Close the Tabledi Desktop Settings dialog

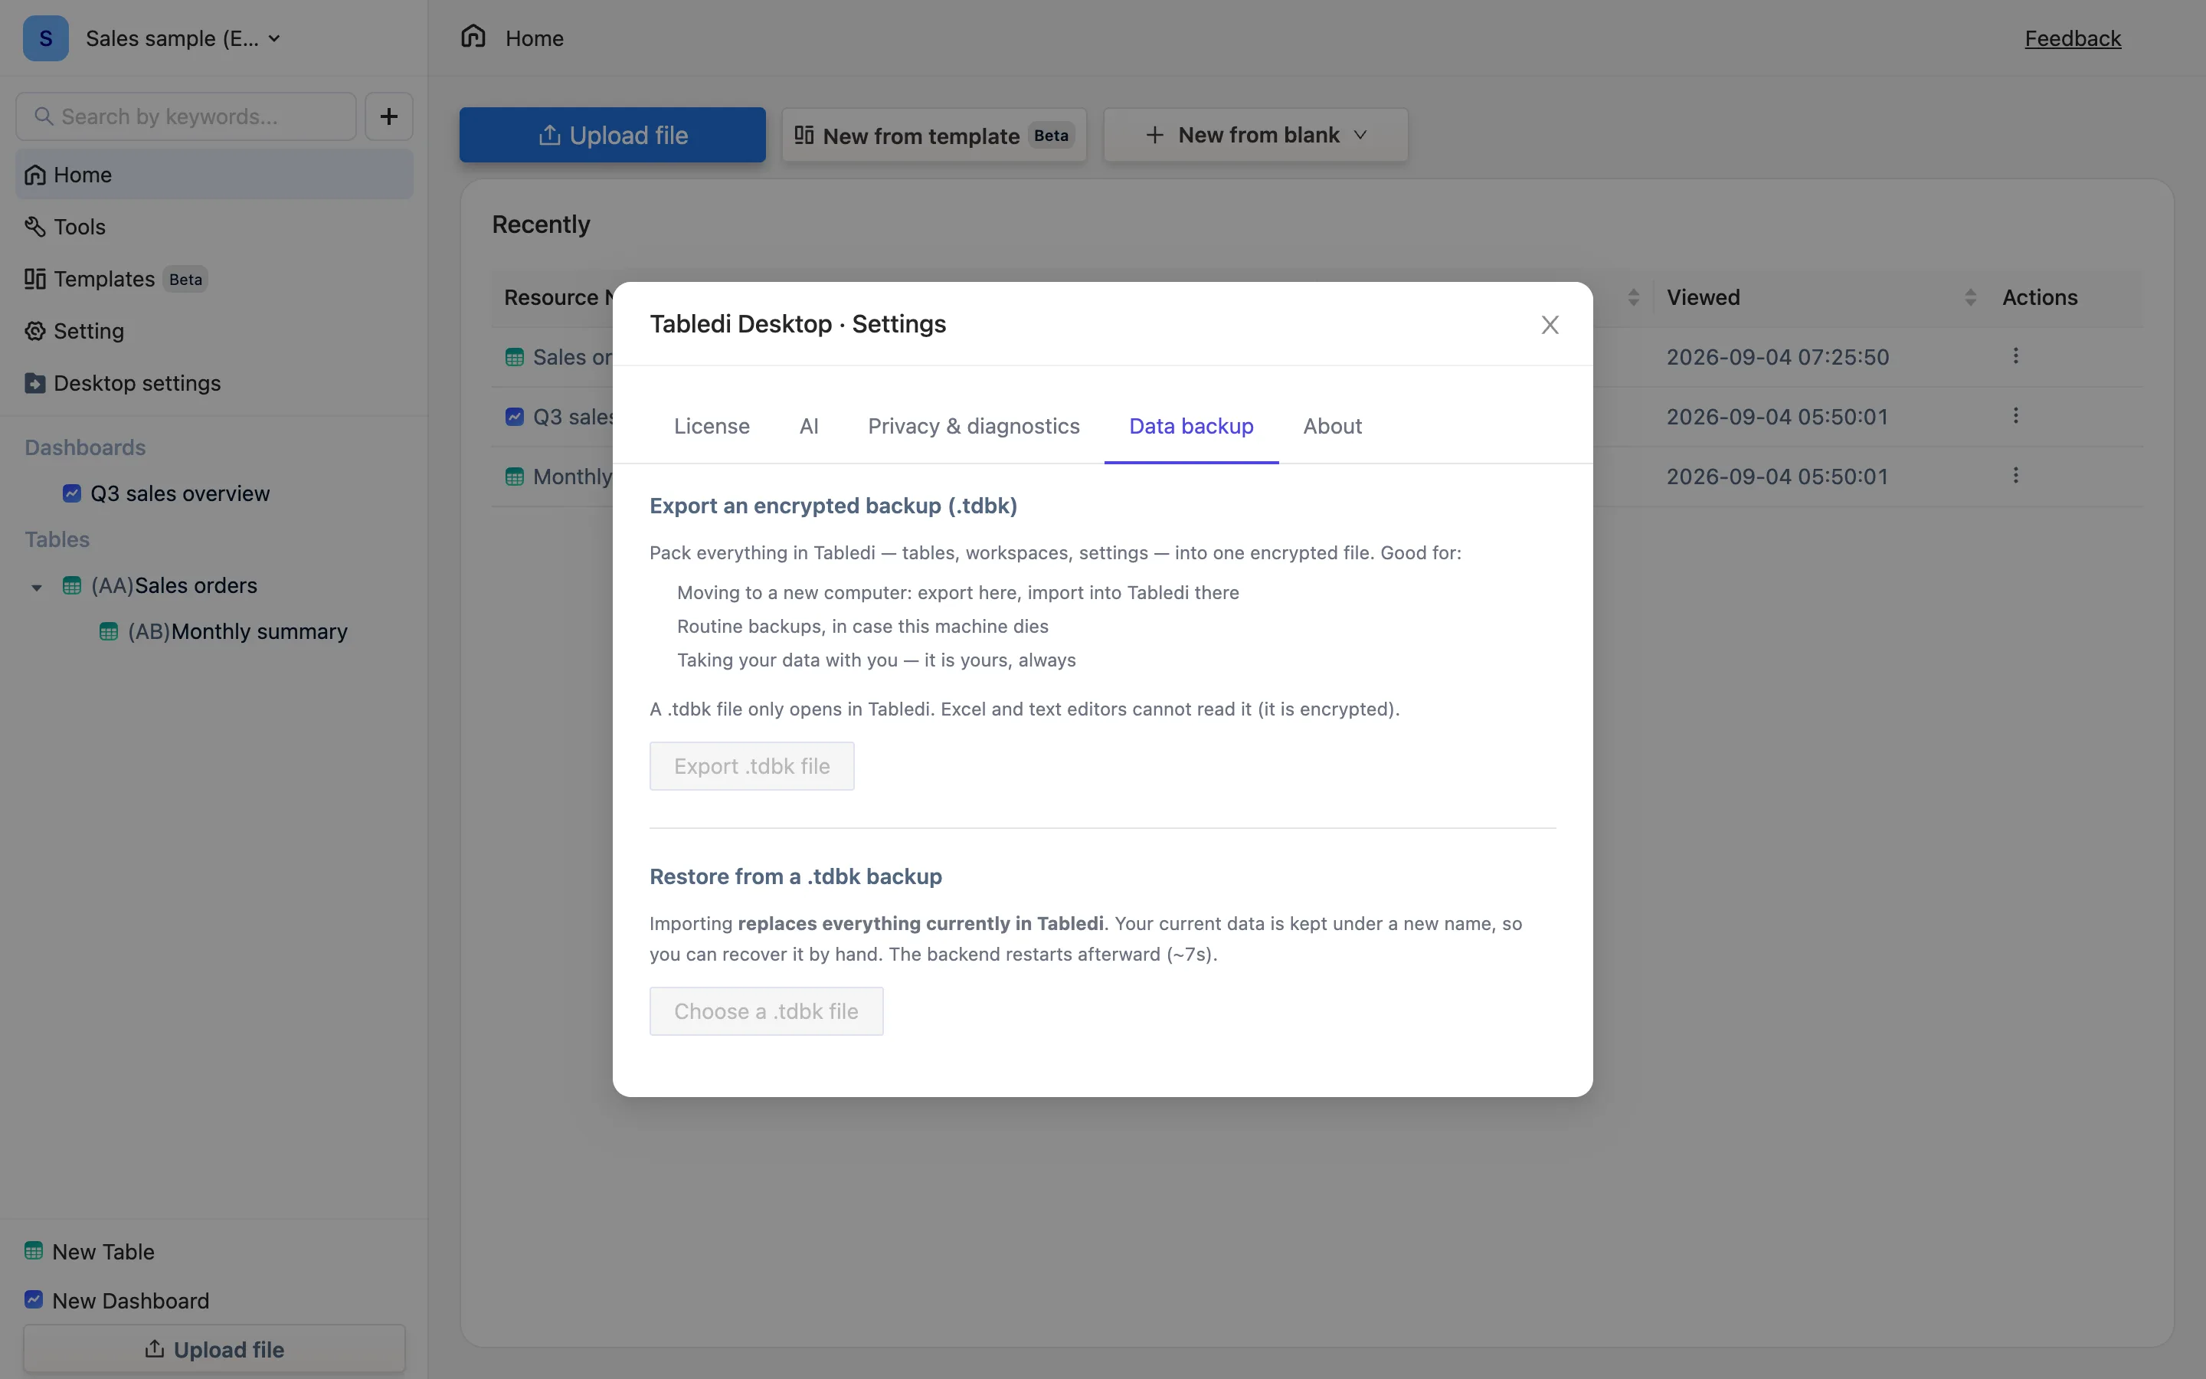(x=1550, y=325)
